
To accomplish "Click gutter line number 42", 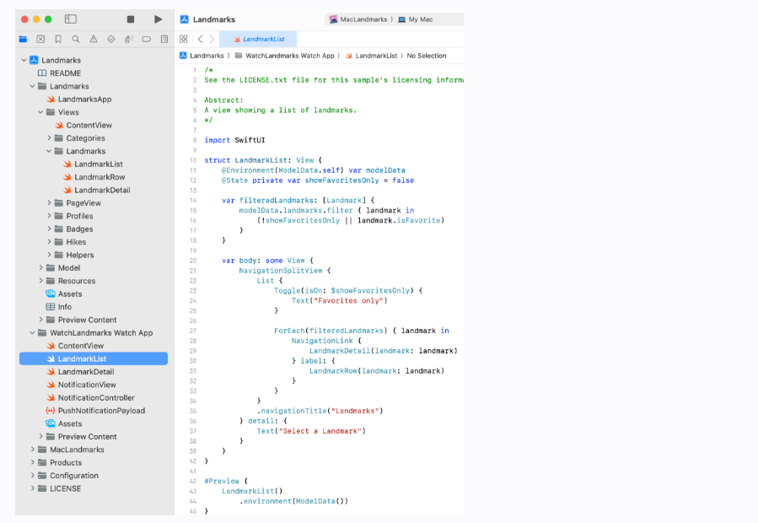I will pyautogui.click(x=193, y=482).
